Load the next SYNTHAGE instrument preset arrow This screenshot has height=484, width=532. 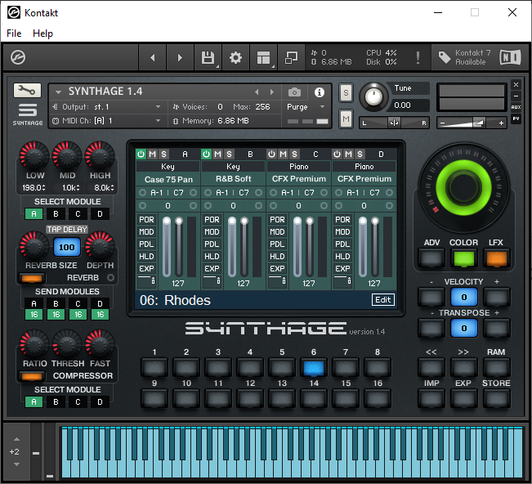[x=272, y=92]
